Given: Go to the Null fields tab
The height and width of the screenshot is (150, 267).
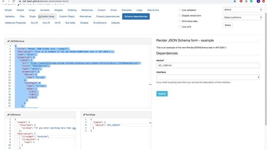Looking at the screenshot, I should [70, 23].
